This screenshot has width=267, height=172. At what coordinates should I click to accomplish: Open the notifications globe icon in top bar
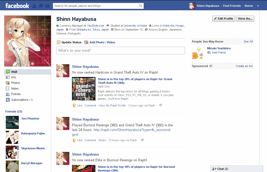(x=47, y=6)
